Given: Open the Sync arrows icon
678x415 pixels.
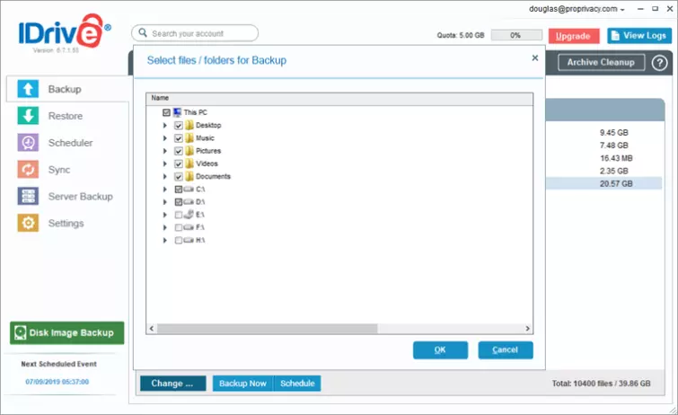Looking at the screenshot, I should pyautogui.click(x=28, y=170).
